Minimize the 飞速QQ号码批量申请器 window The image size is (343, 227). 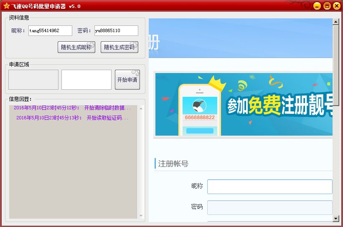[317, 6]
